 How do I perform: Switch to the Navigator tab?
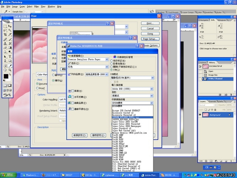tap(204, 20)
